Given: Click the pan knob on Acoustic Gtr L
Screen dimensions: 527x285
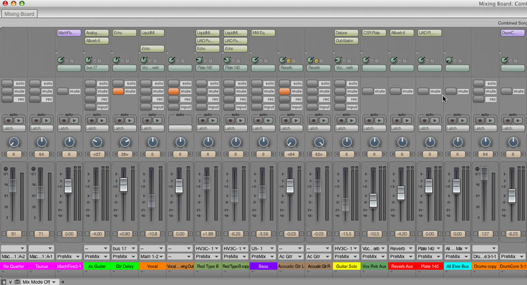Looking at the screenshot, I should tap(291, 142).
